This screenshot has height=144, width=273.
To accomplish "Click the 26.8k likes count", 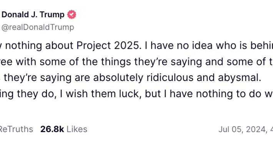I will (52, 129).
